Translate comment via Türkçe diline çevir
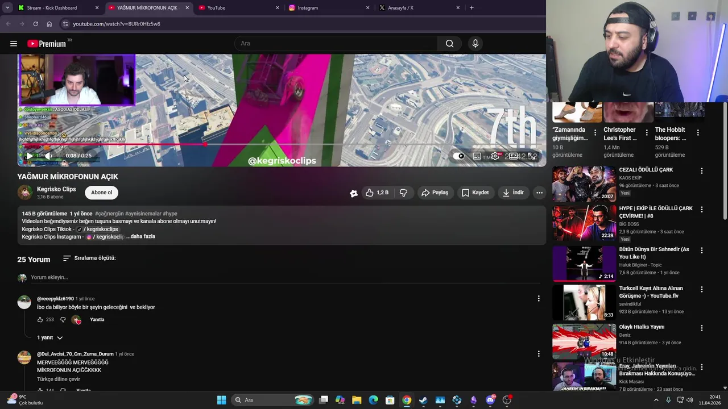This screenshot has height=409, width=728. (59, 379)
